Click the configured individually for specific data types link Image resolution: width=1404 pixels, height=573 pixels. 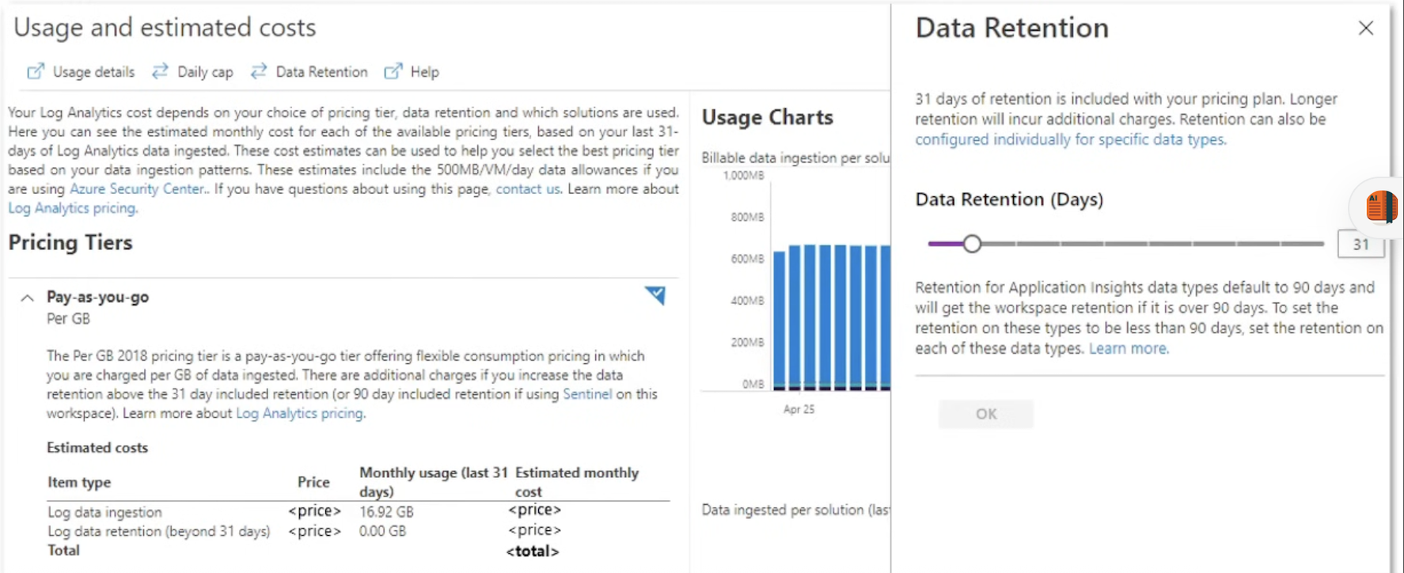(x=1070, y=139)
